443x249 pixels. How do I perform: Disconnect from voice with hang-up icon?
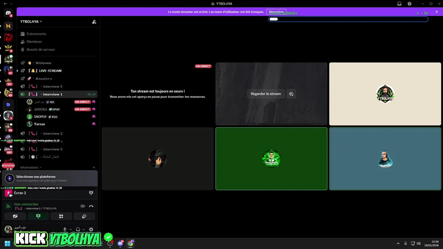91,206
